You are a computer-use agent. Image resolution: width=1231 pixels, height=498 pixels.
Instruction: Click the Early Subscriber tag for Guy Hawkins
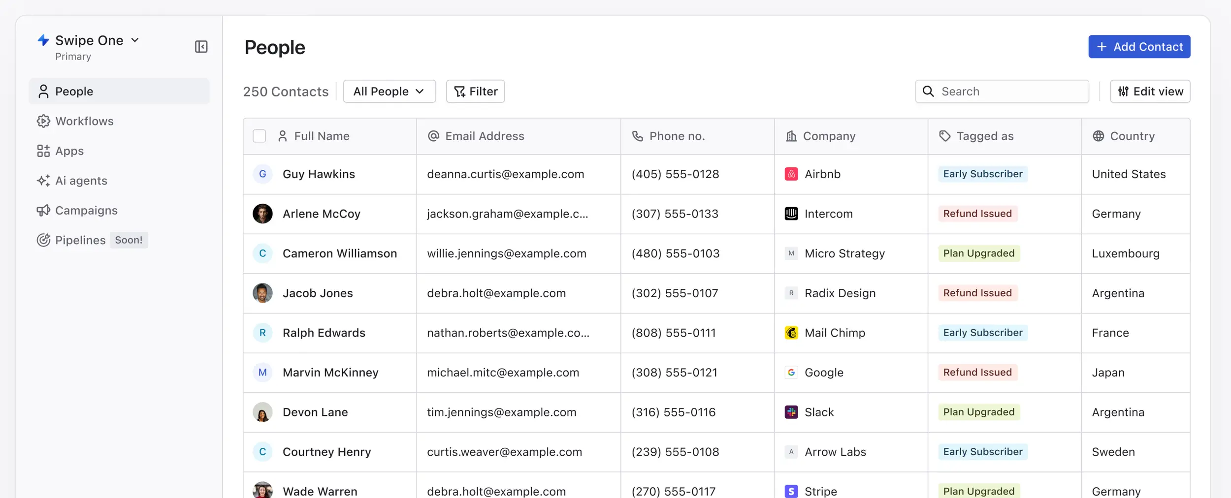(x=982, y=174)
